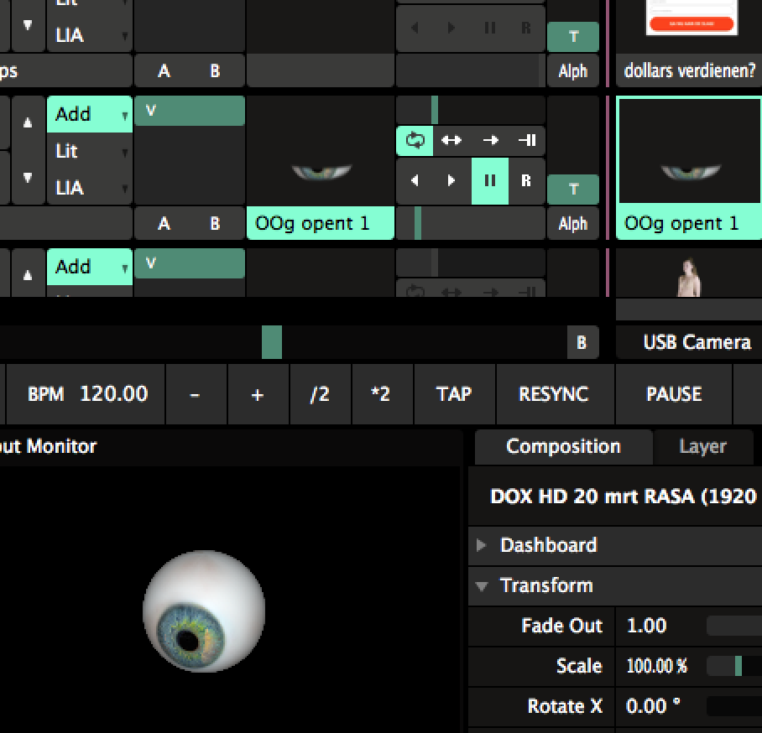Screen dimensions: 762x733
Task: Enable loop playback mode on OOg opent 1 layer
Action: coord(415,141)
